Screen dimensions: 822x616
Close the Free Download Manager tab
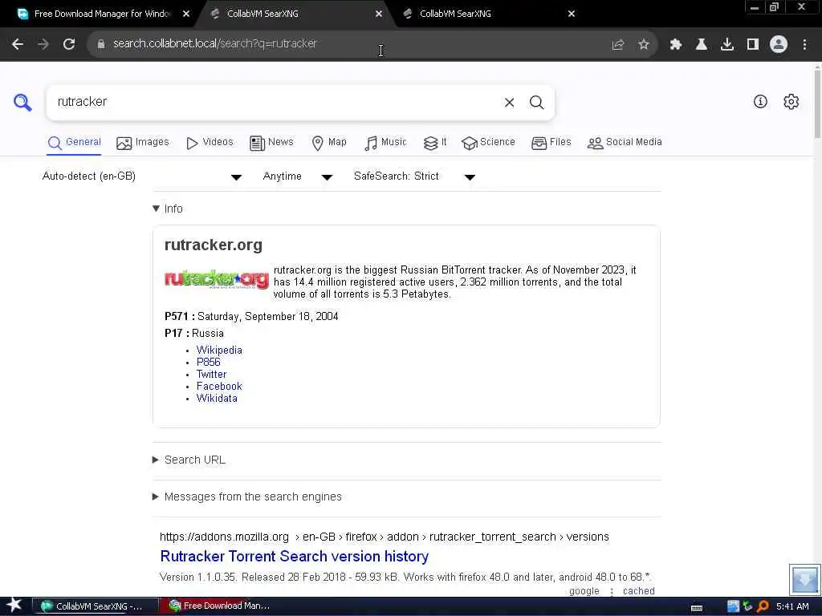tap(186, 14)
